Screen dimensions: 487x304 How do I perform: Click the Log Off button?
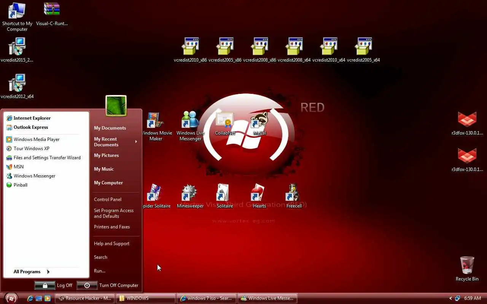coord(53,285)
